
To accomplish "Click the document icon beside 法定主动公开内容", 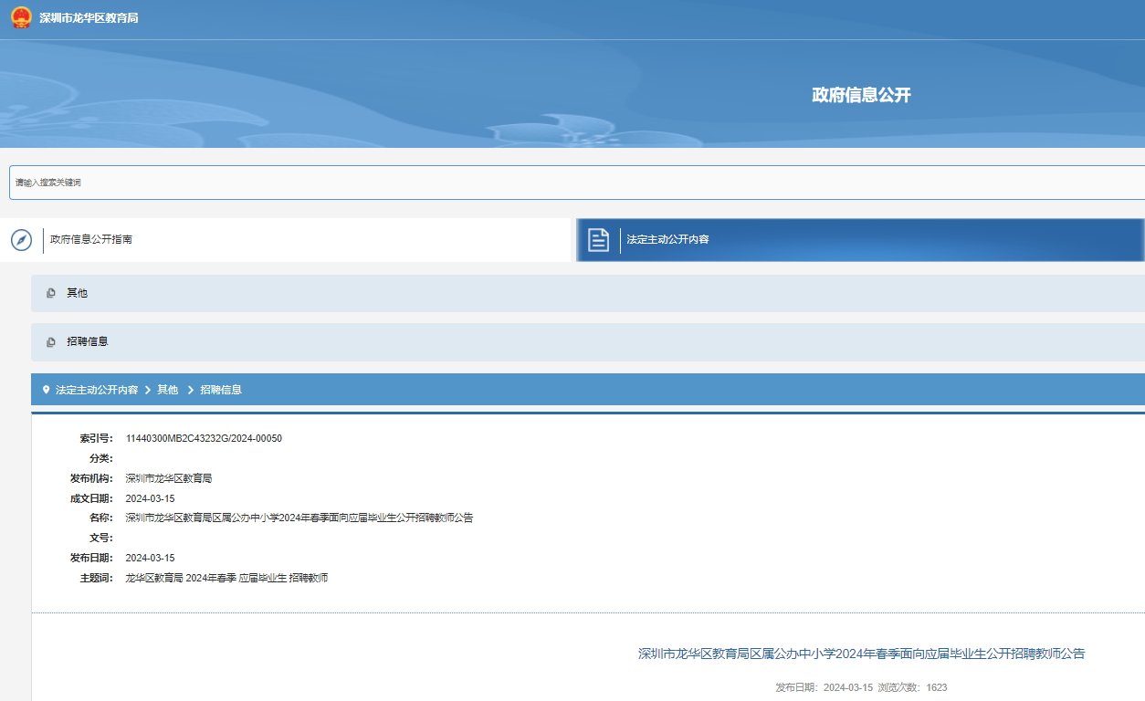I will click(x=598, y=240).
